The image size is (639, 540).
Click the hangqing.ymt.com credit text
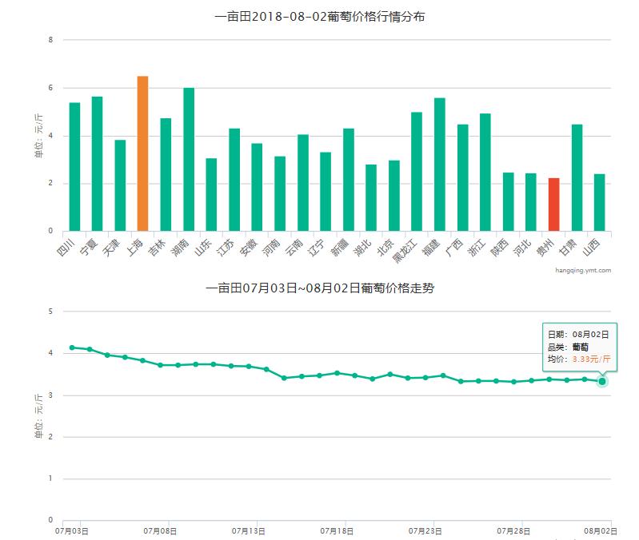[583, 270]
